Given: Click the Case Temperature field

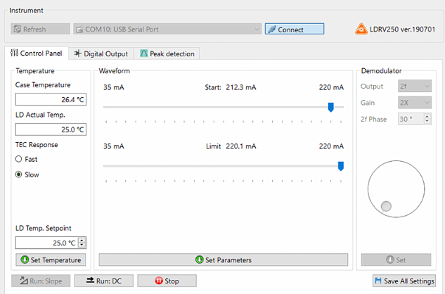Looking at the screenshot, I should pyautogui.click(x=51, y=99).
